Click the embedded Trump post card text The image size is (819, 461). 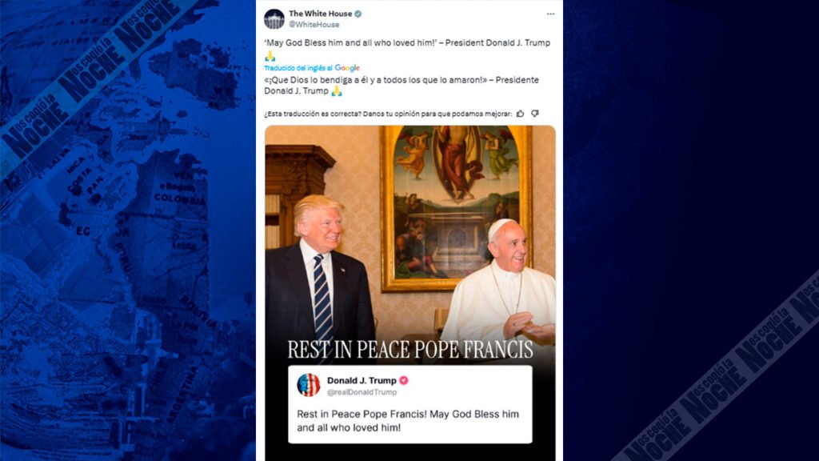[408, 421]
